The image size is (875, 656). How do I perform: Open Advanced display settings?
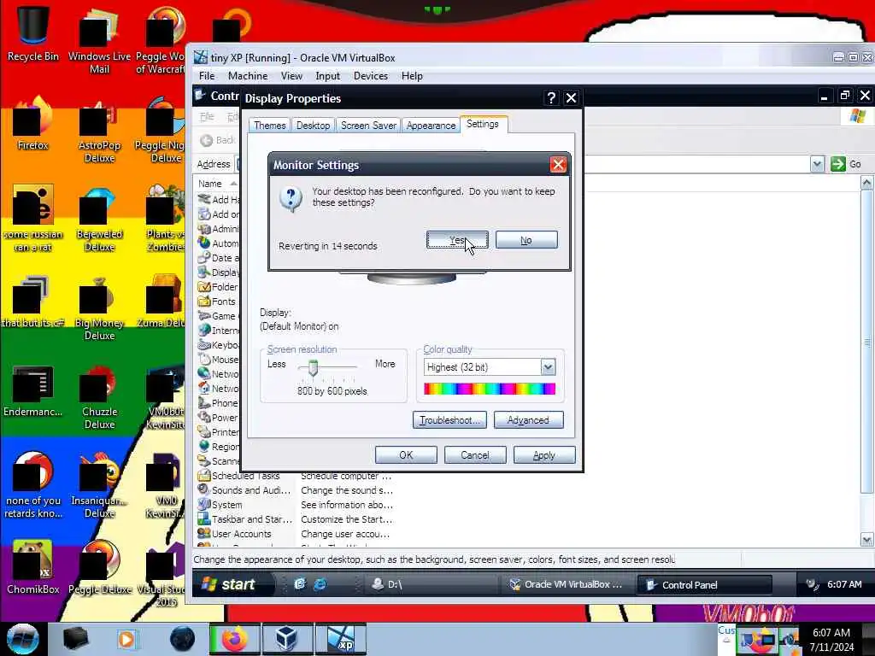[x=528, y=420]
